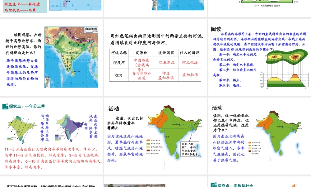Click the 河流名称 table header cell

(x=119, y=53)
